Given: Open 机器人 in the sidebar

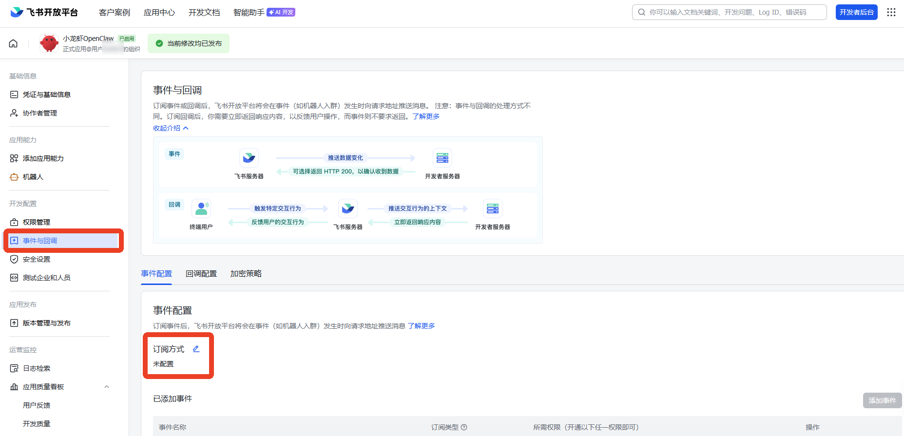Looking at the screenshot, I should (x=33, y=177).
